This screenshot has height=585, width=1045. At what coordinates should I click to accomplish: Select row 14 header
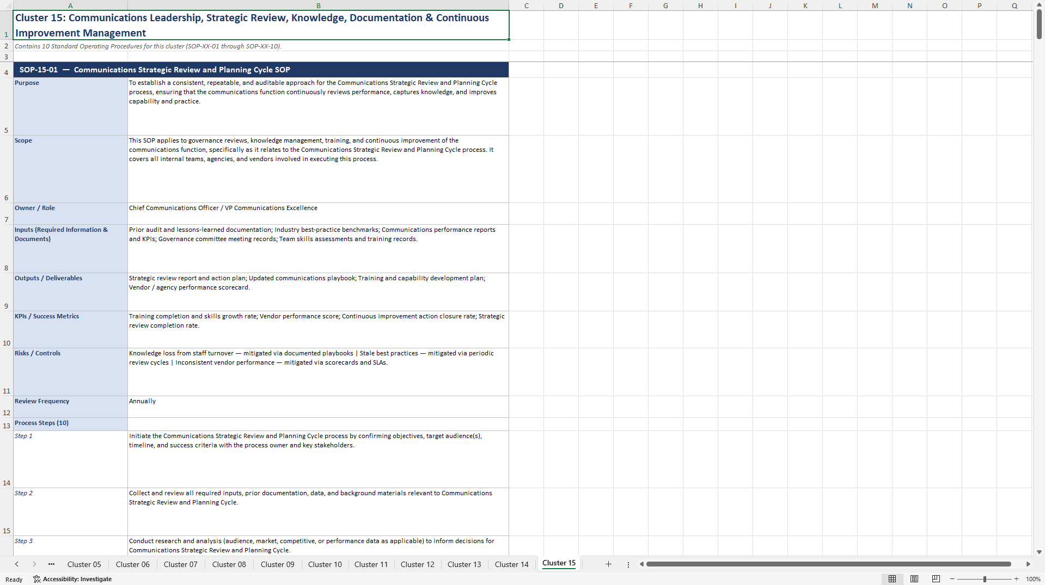tap(7, 459)
